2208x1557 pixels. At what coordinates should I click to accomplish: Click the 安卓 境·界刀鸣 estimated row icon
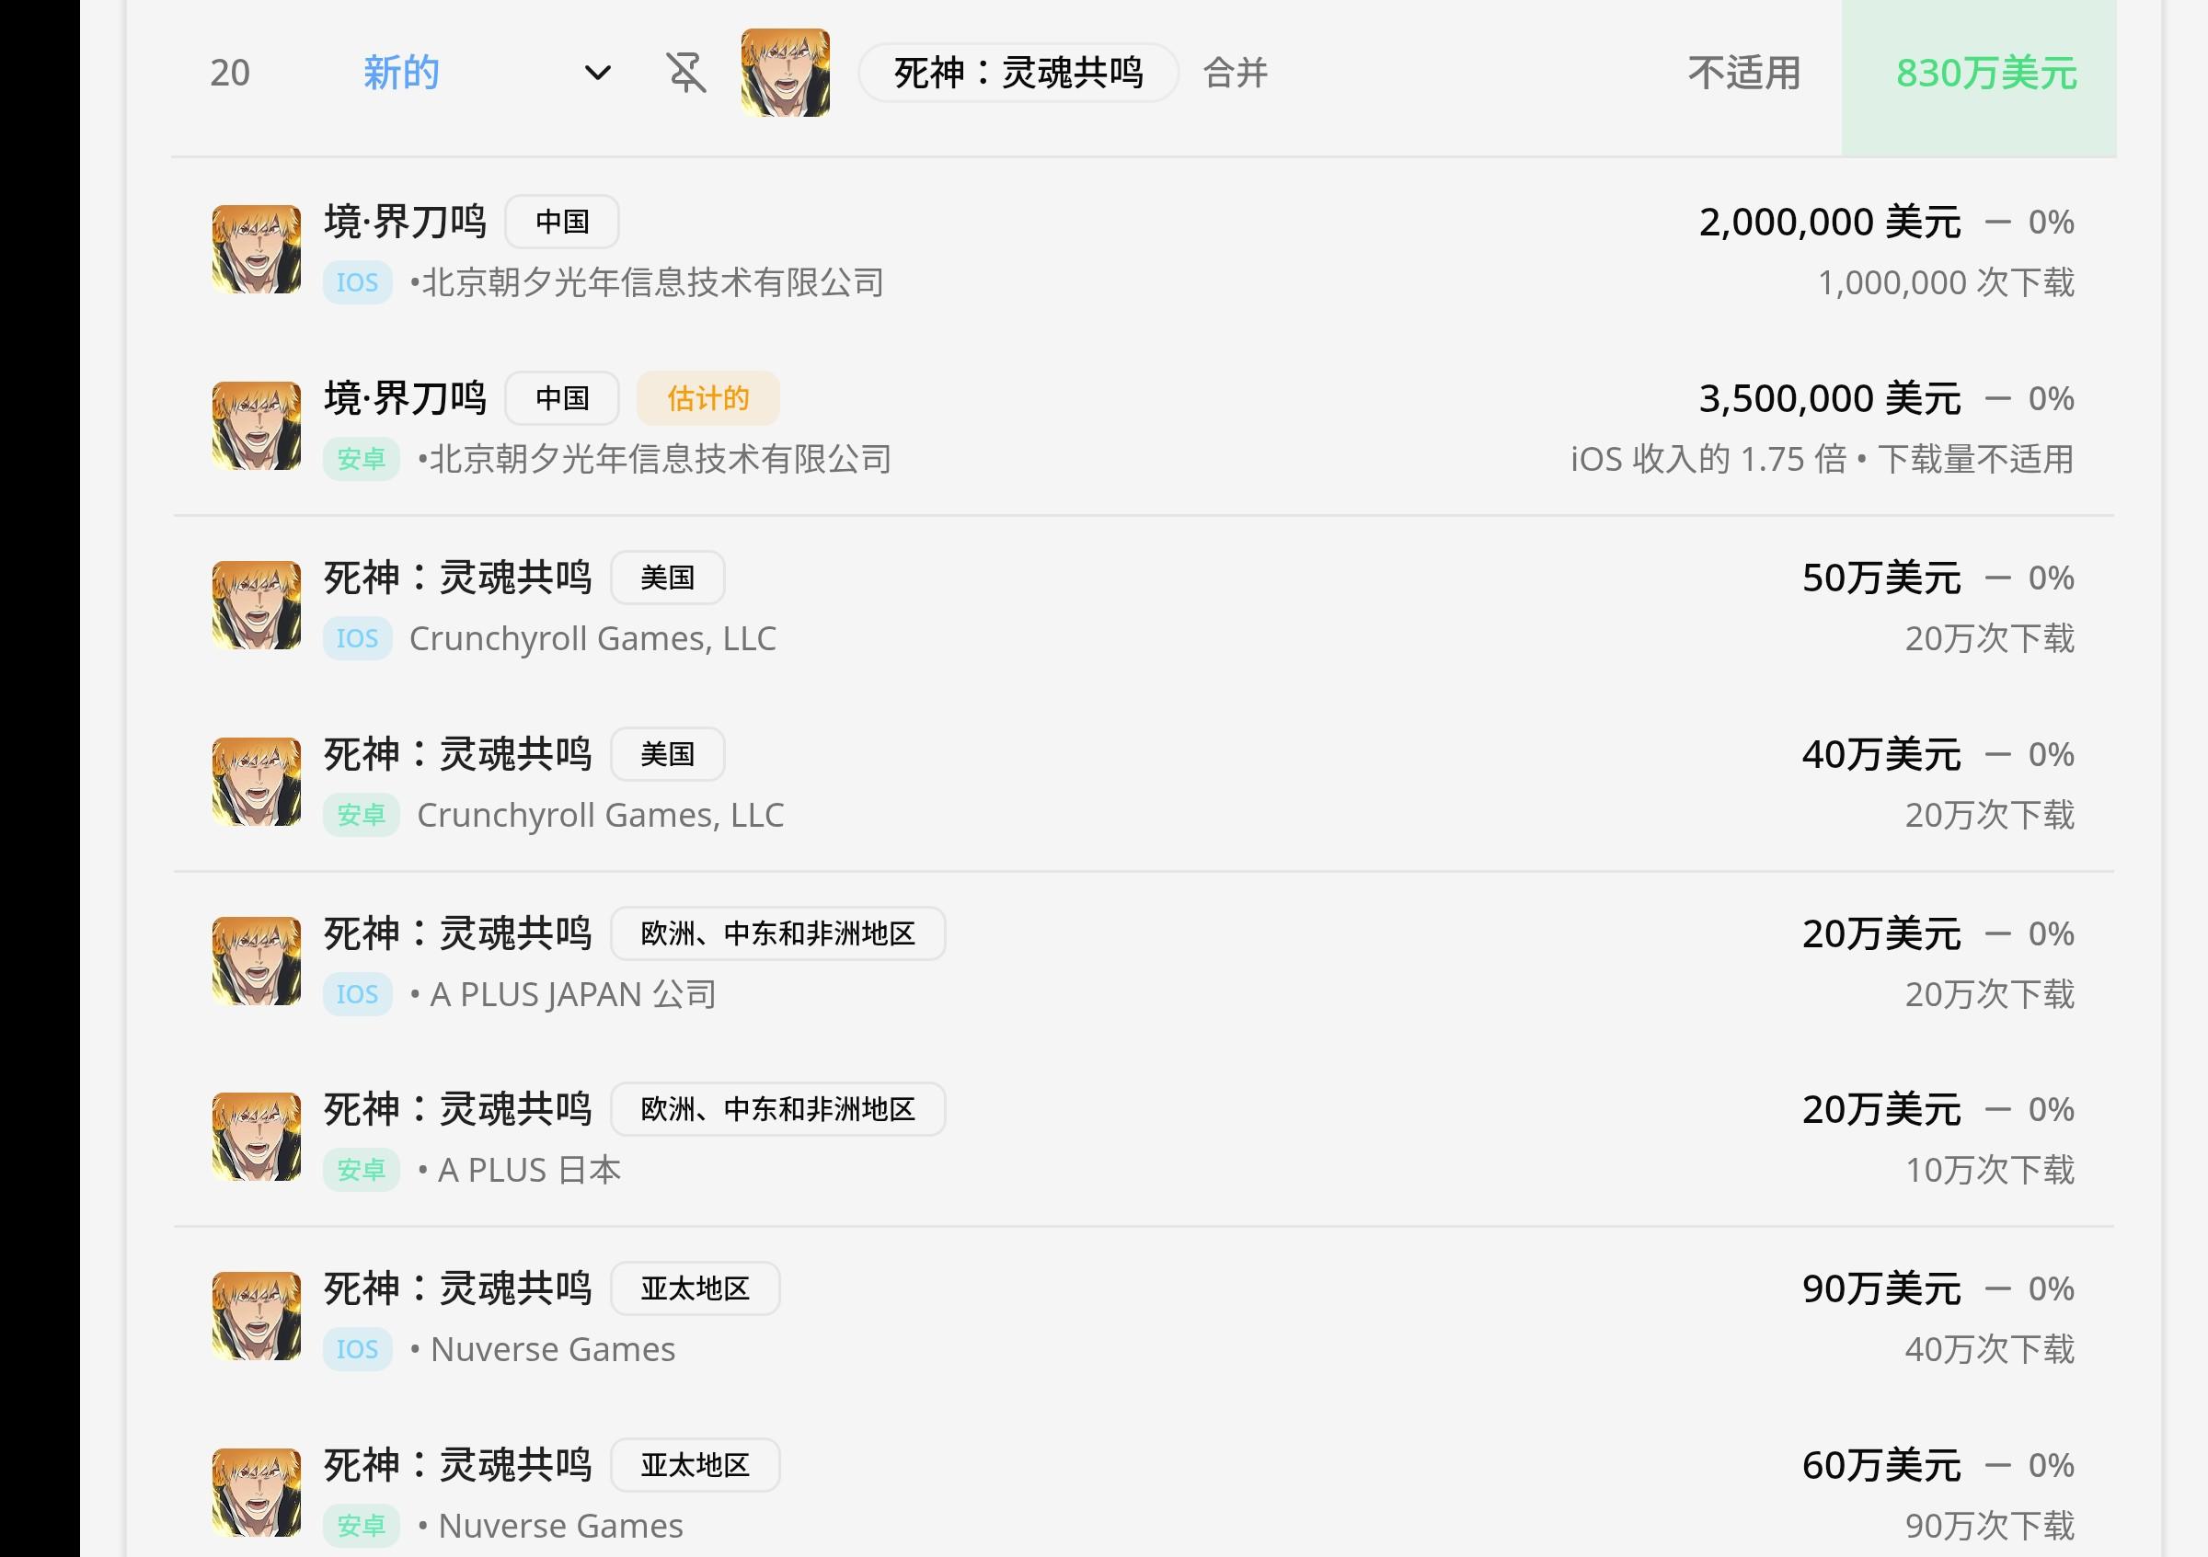[256, 426]
